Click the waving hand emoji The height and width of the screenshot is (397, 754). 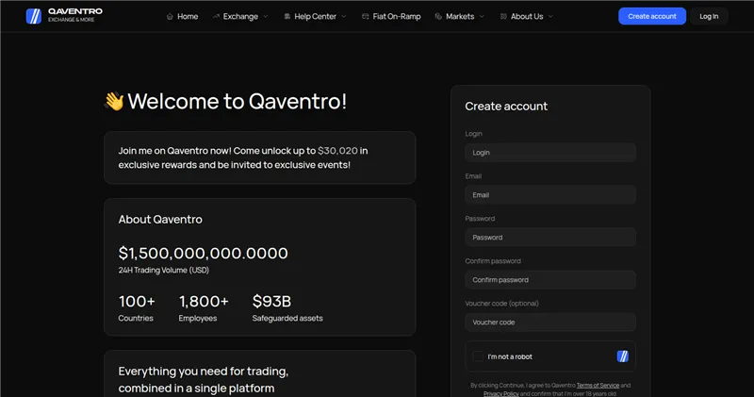[114, 101]
